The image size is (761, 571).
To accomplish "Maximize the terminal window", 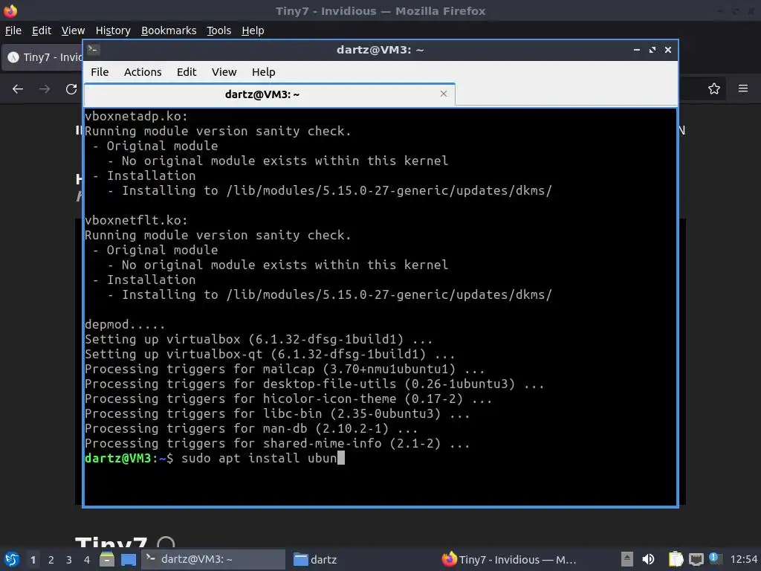I will (x=652, y=50).
